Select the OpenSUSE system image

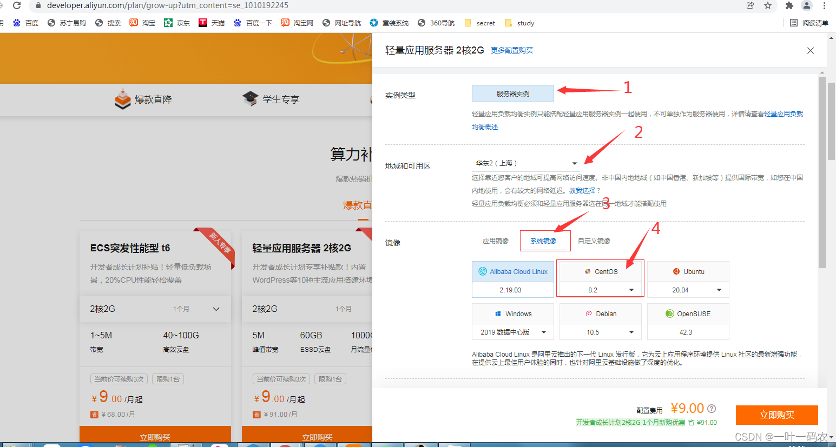688,313
